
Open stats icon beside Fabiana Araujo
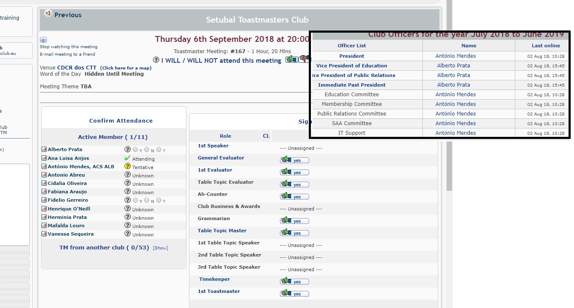[44, 192]
